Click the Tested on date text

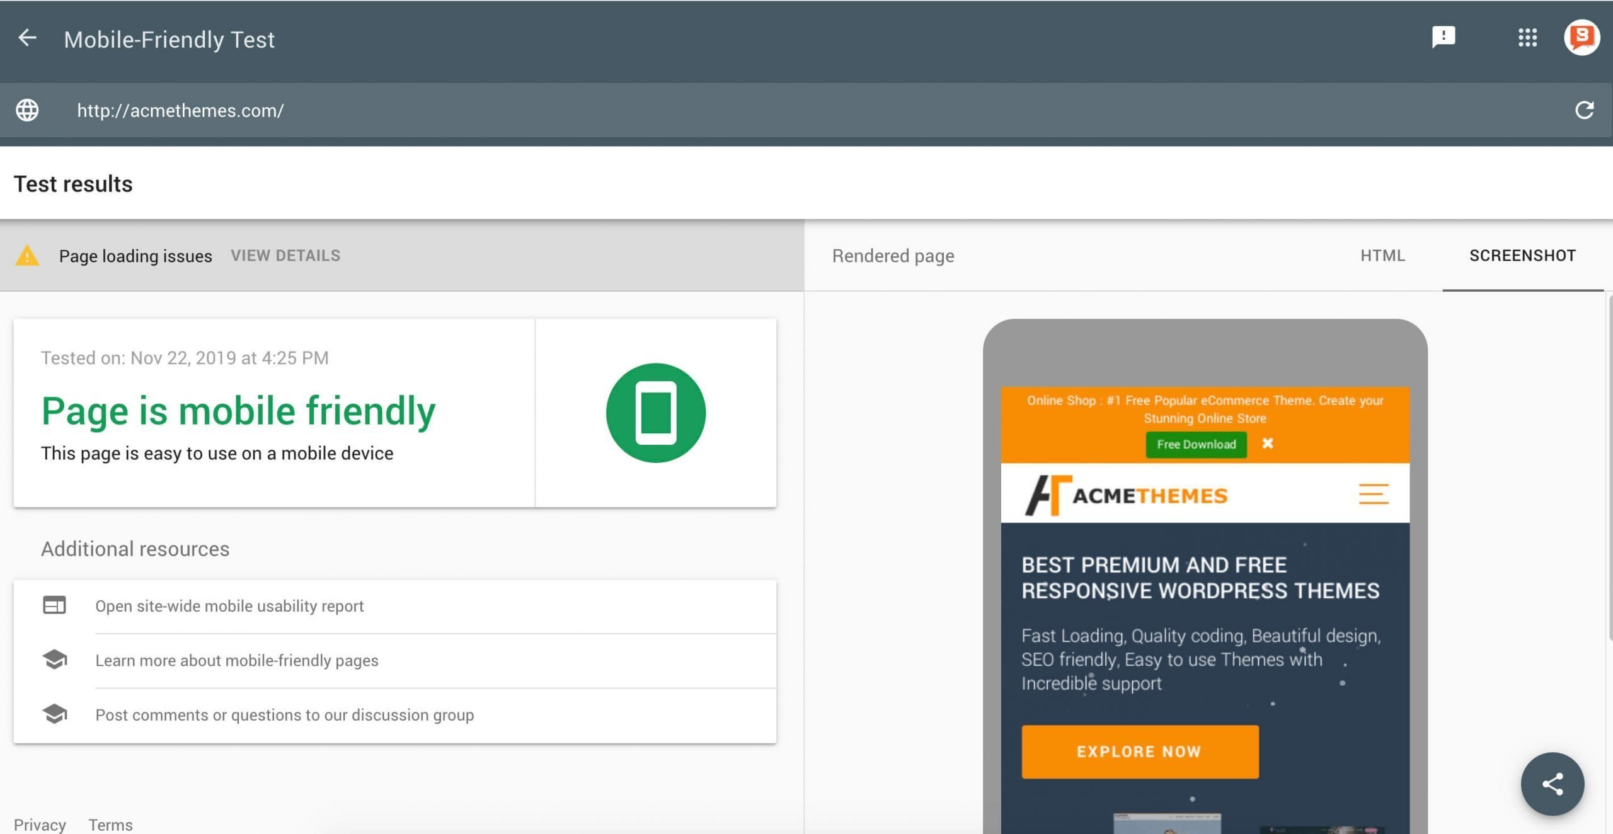coord(185,358)
